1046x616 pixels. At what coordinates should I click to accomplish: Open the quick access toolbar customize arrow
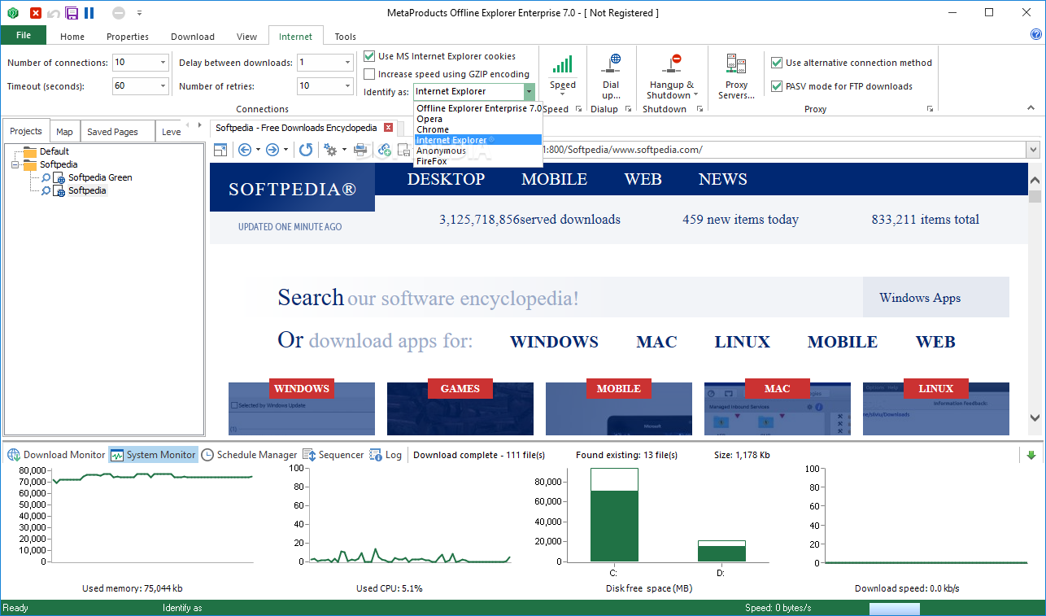[139, 13]
